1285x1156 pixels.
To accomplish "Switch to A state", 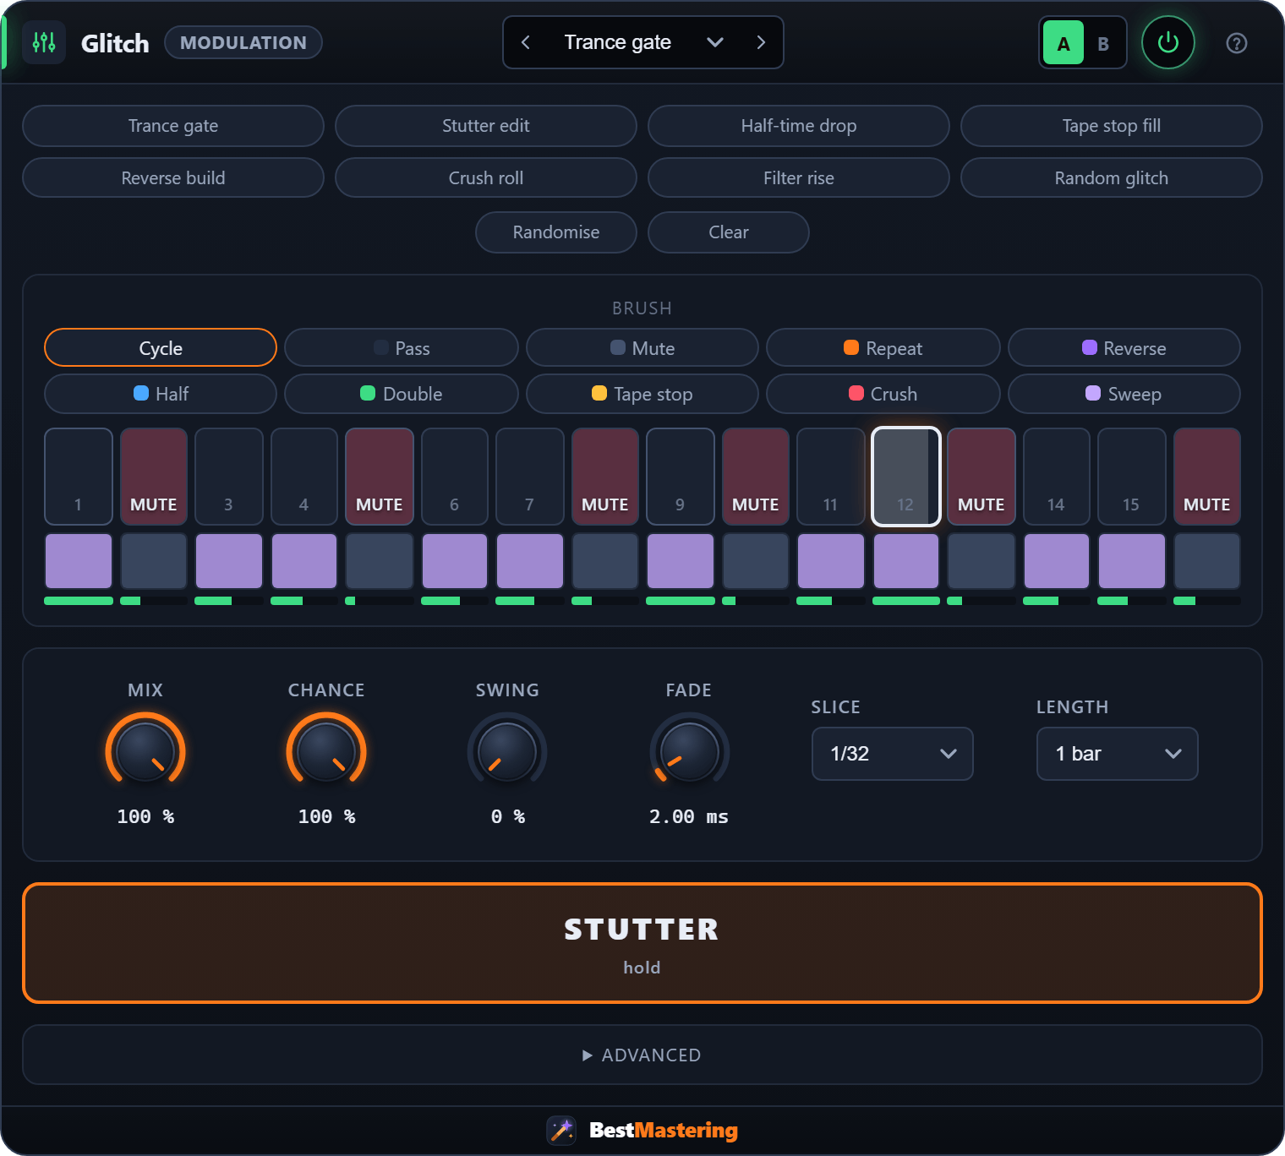I will (x=1064, y=43).
